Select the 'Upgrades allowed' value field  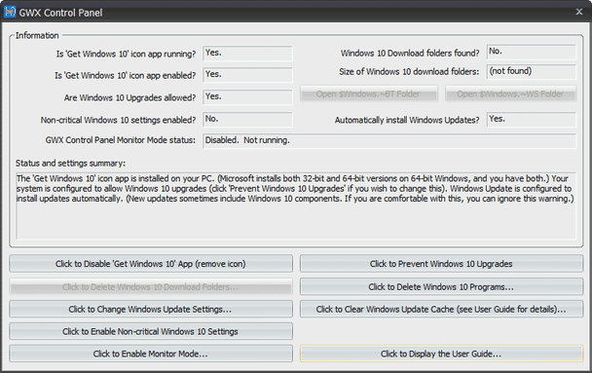[247, 97]
